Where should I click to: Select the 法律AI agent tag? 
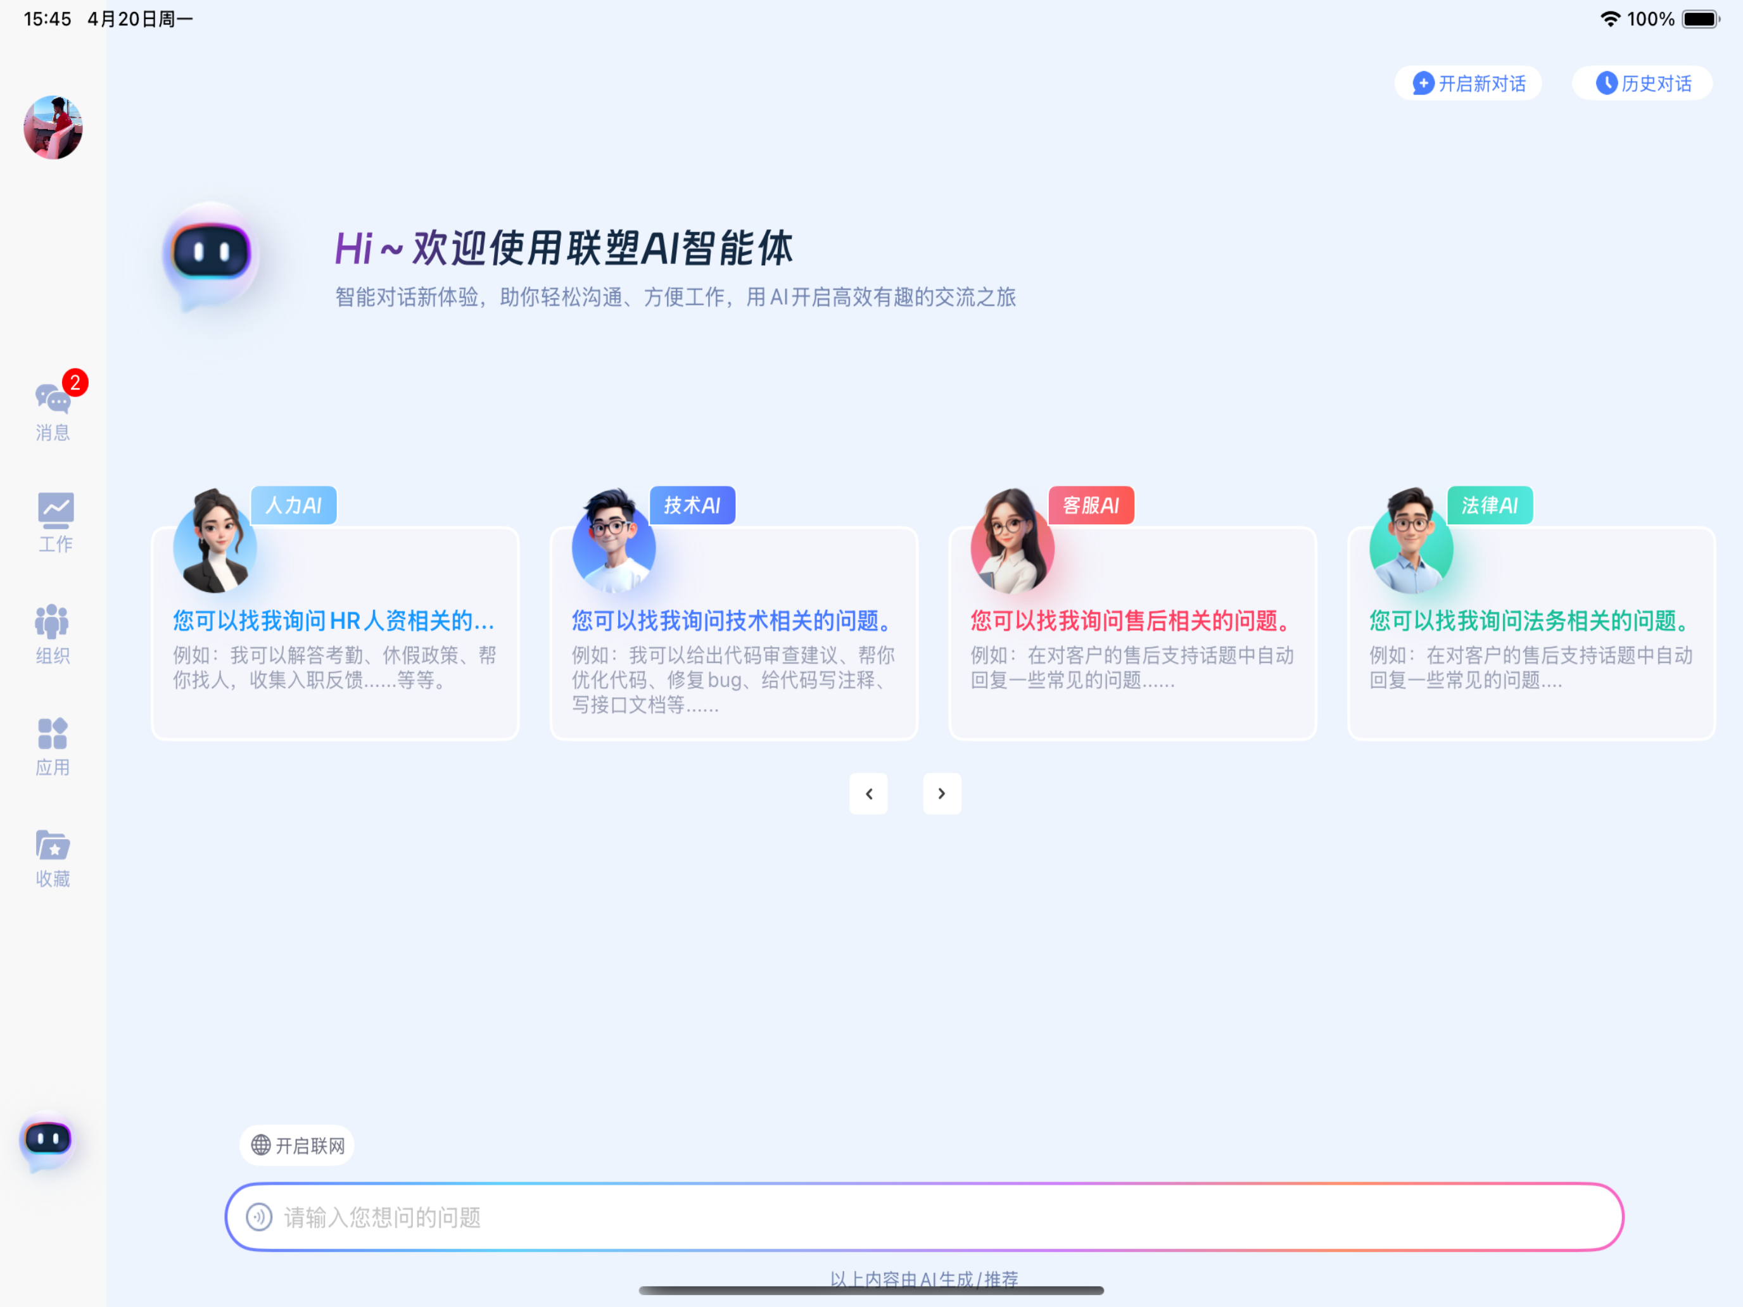(1490, 506)
